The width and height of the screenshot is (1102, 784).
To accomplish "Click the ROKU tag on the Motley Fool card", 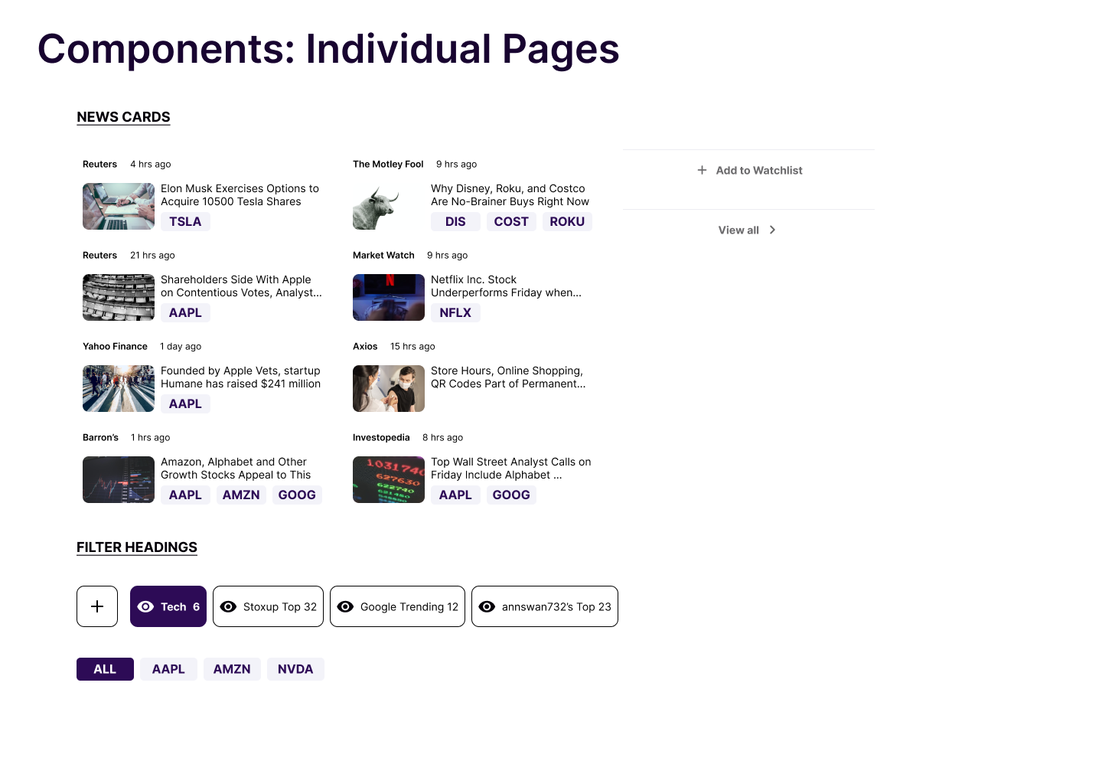I will click(567, 221).
